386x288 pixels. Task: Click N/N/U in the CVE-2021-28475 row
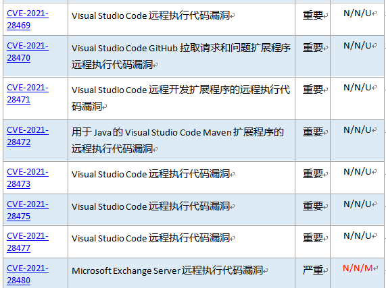[x=357, y=204]
